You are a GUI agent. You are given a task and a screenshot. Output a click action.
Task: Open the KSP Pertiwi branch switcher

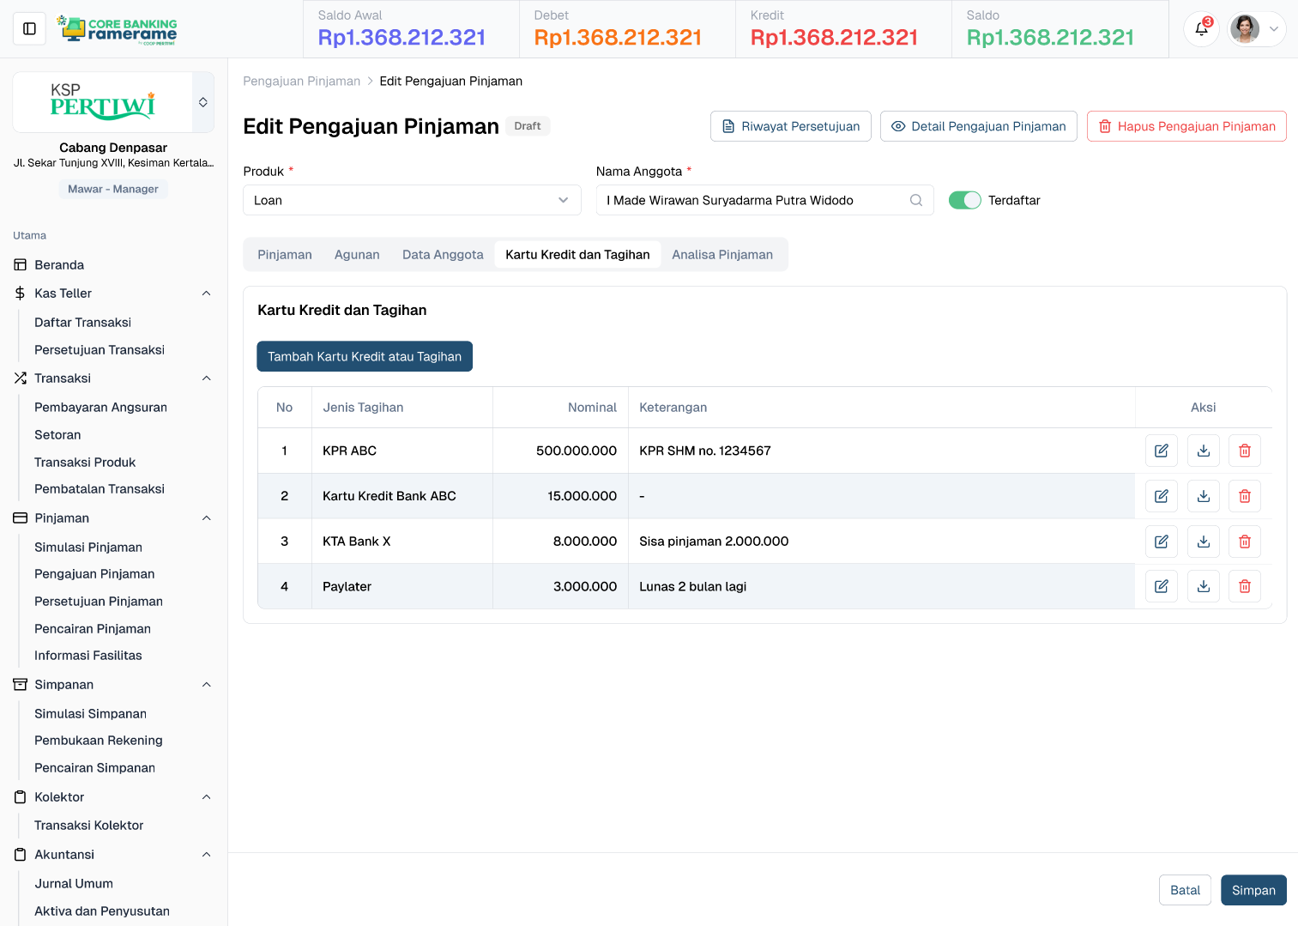point(203,102)
